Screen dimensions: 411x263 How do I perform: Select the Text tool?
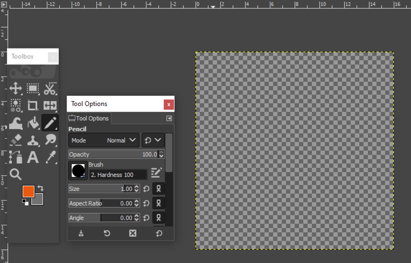pyautogui.click(x=33, y=157)
